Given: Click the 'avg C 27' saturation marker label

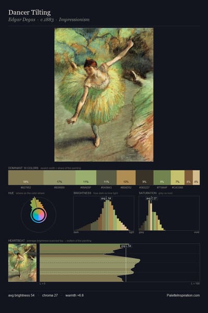Looking at the screenshot, I should 152,198.
